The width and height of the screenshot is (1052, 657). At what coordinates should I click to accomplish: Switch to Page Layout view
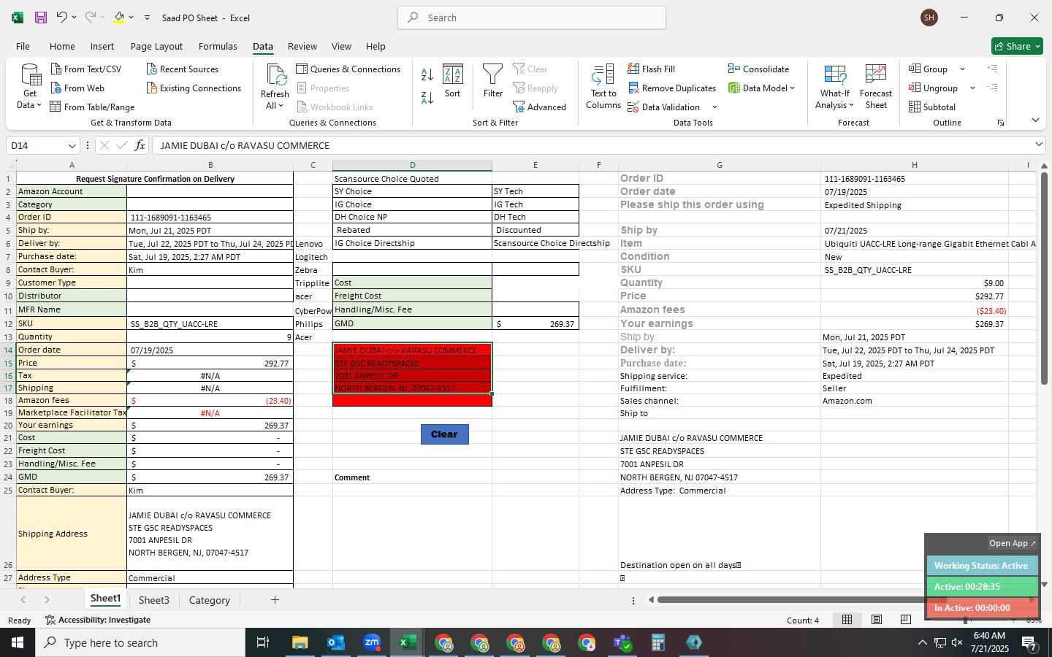(x=877, y=620)
